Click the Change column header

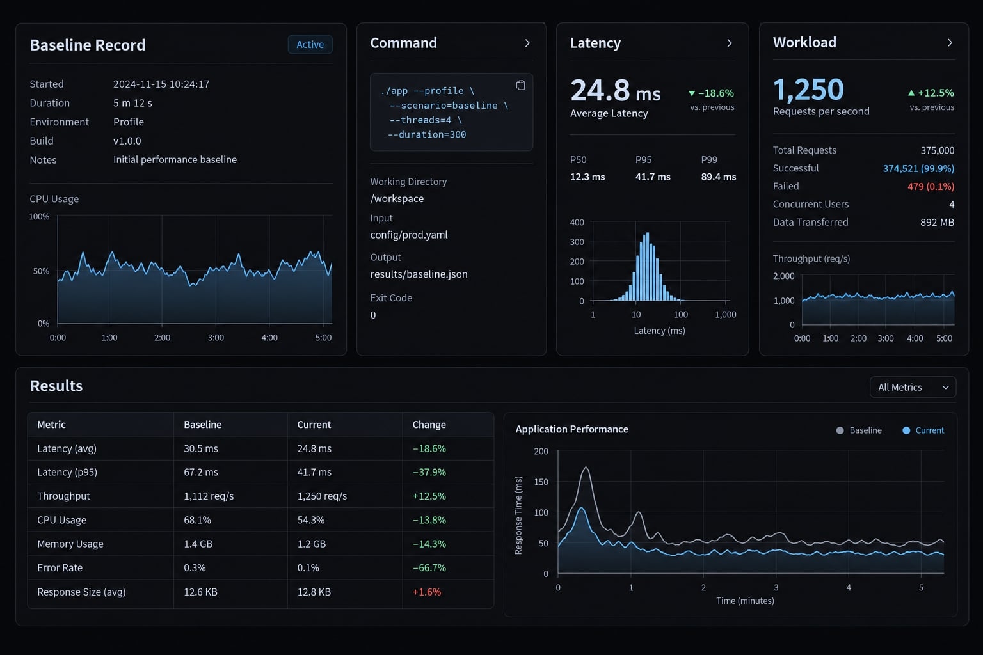(448, 425)
